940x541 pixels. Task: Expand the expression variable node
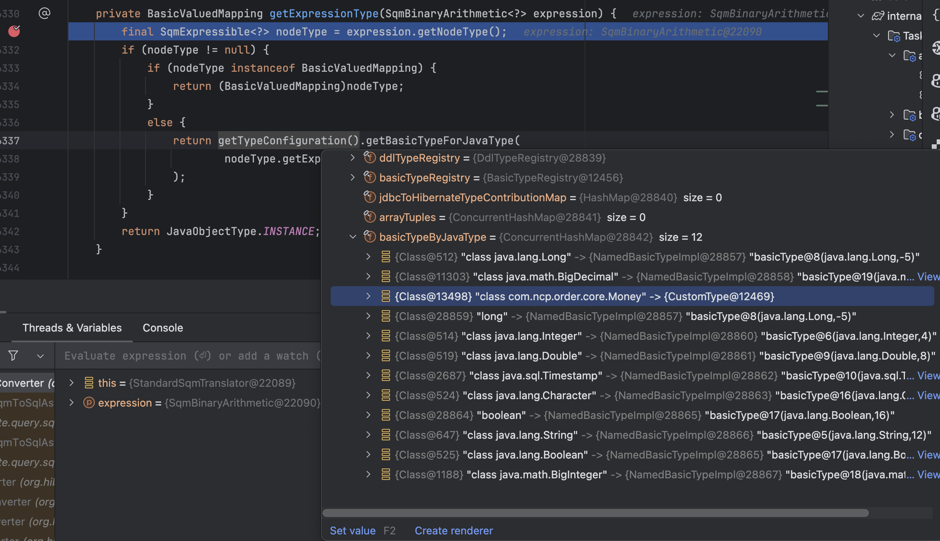(x=71, y=402)
